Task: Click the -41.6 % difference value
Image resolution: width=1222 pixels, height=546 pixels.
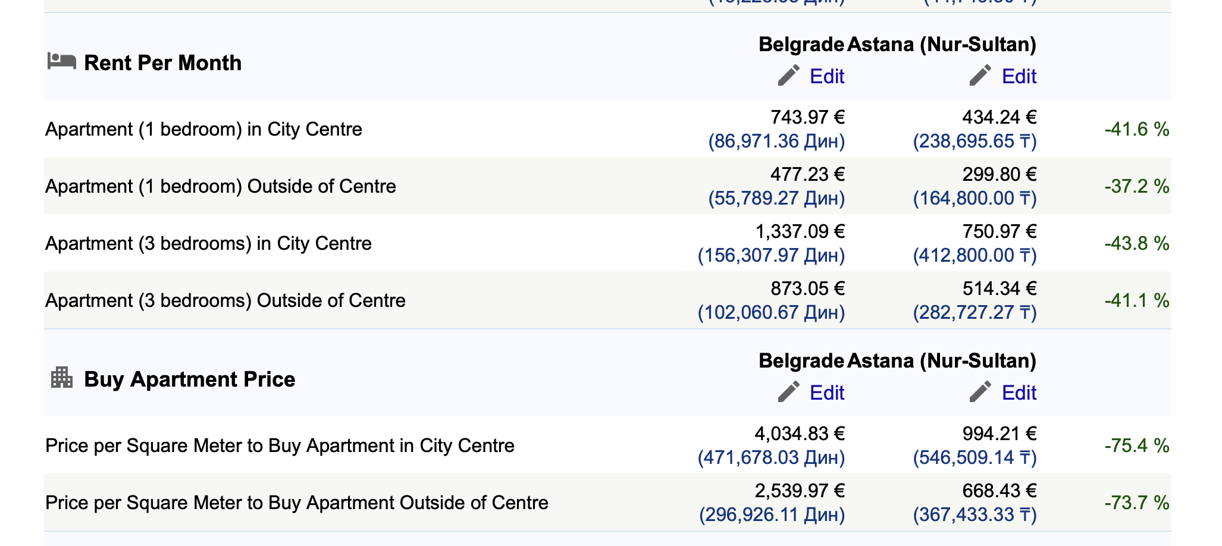Action: point(1137,129)
